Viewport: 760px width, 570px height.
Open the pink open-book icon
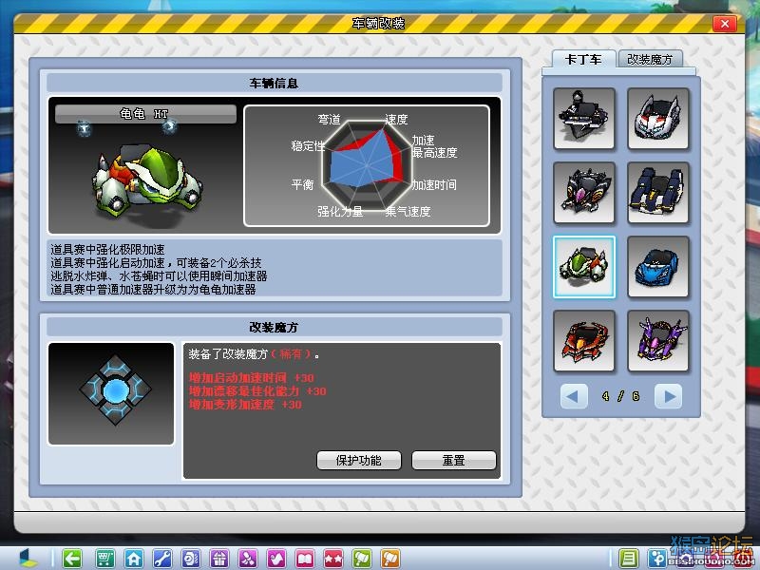coord(305,559)
